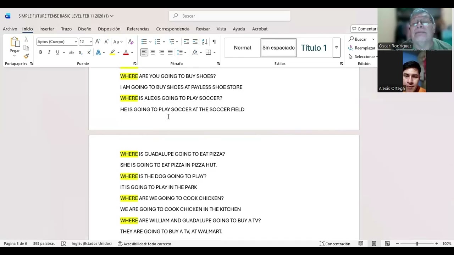Screen dimensions: 454x255
Task: Click the Comentarios button
Action: click(364, 29)
